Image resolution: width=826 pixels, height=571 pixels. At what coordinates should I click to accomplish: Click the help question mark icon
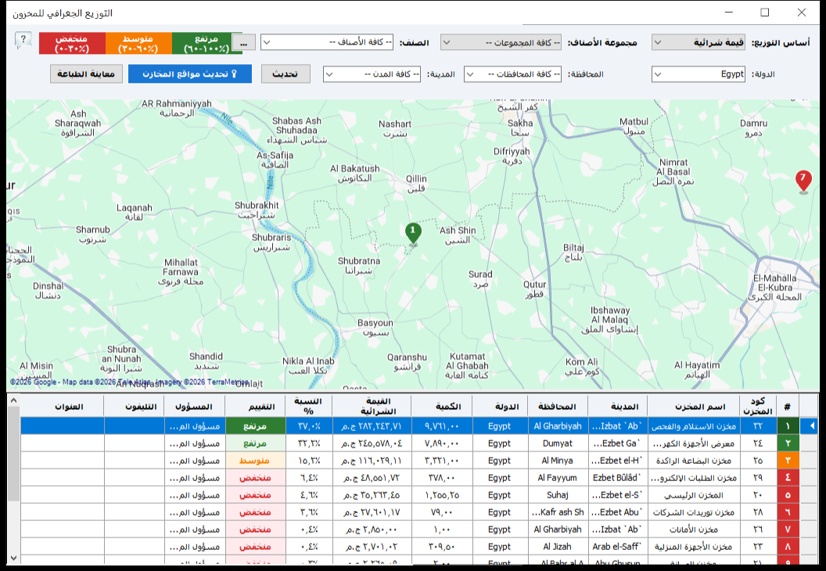click(23, 40)
